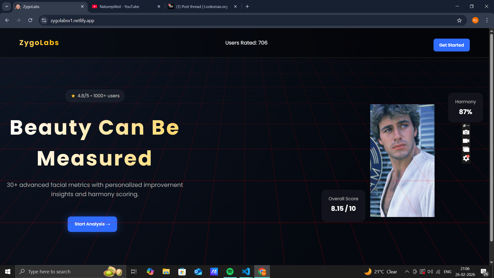Click the ZygoLabs logo link
The image size is (494, 278).
(x=39, y=43)
